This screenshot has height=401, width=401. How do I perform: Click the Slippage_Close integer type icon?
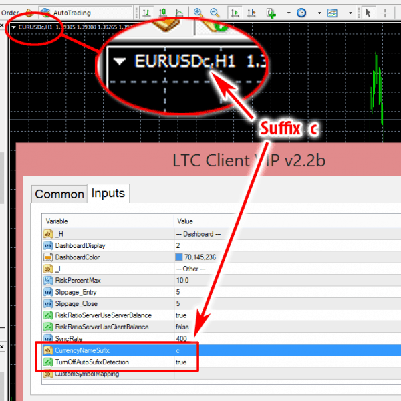[x=48, y=303]
